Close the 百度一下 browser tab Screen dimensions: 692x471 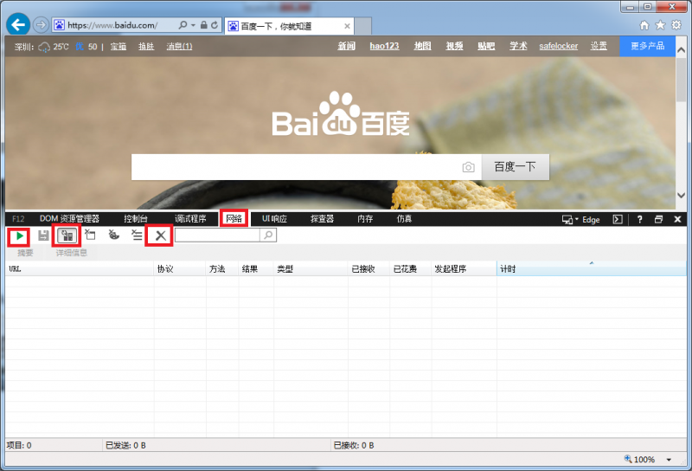click(x=348, y=26)
